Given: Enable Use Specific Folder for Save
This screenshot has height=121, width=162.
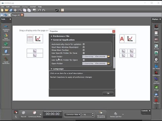Looking at the screenshot, I should click(84, 53).
